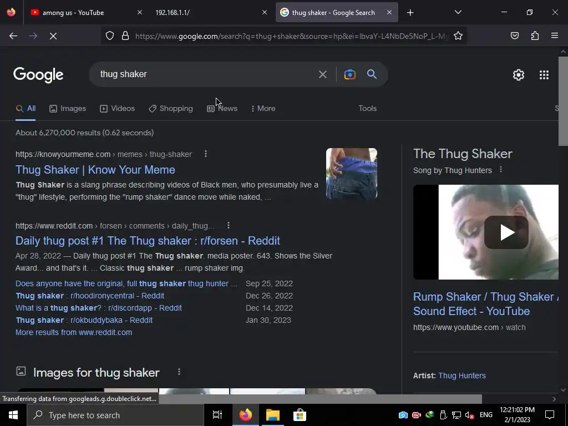Open 'What is a thug shaker?' r/discordapp link
The height and width of the screenshot is (426, 568).
click(99, 308)
